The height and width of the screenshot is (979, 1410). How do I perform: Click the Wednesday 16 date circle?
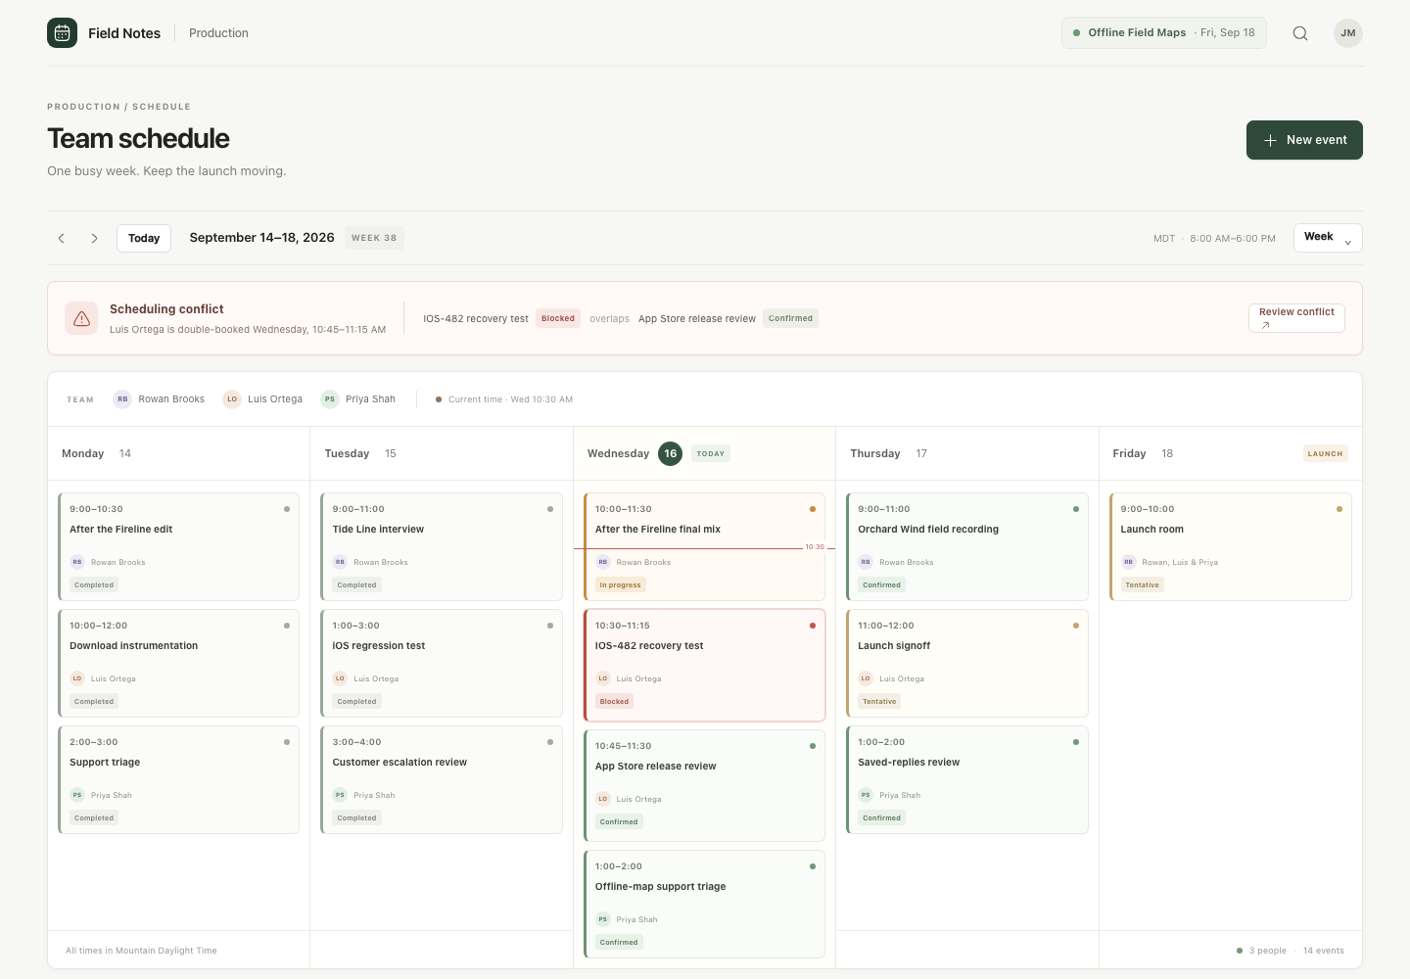tap(671, 453)
